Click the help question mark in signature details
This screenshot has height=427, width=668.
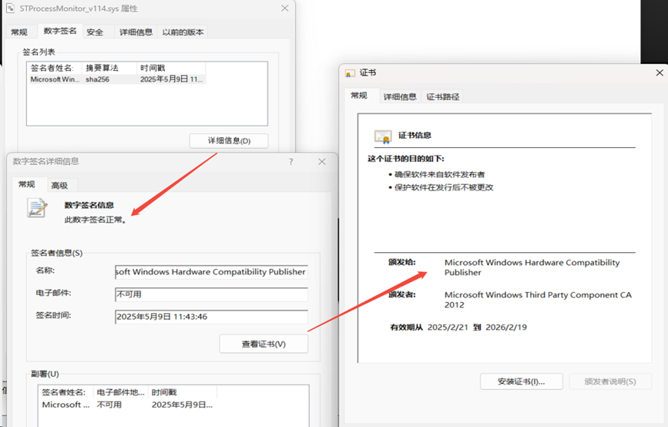point(291,162)
